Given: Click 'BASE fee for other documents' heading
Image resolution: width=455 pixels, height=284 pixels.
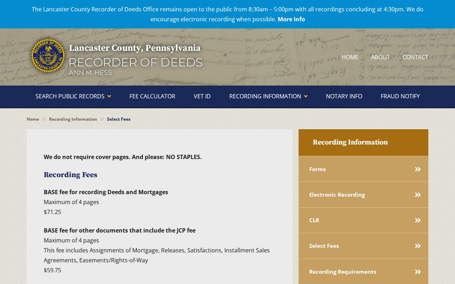Looking at the screenshot, I should [x=119, y=230].
